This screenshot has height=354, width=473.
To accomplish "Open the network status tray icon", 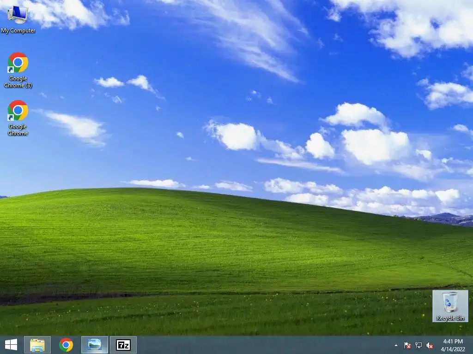I will [418, 345].
